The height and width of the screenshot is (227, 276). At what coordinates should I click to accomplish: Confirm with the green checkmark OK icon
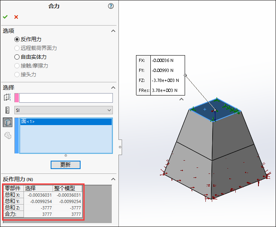pyautogui.click(x=5, y=17)
